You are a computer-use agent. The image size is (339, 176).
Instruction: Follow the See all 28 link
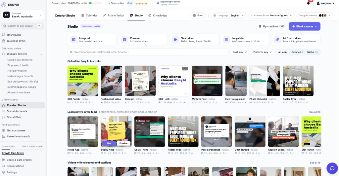pyautogui.click(x=315, y=112)
